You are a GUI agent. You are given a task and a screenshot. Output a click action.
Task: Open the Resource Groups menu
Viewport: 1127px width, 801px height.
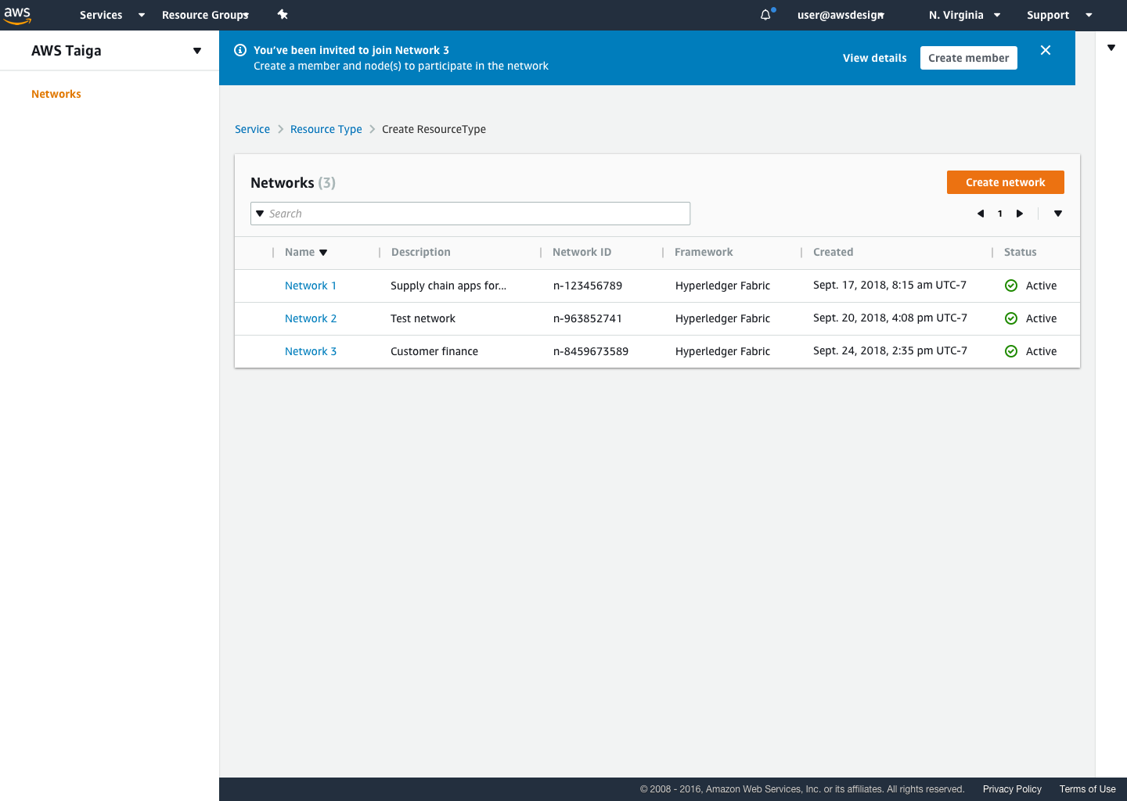pos(205,15)
